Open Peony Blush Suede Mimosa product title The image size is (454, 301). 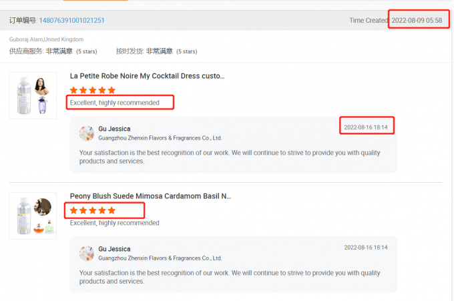150,196
